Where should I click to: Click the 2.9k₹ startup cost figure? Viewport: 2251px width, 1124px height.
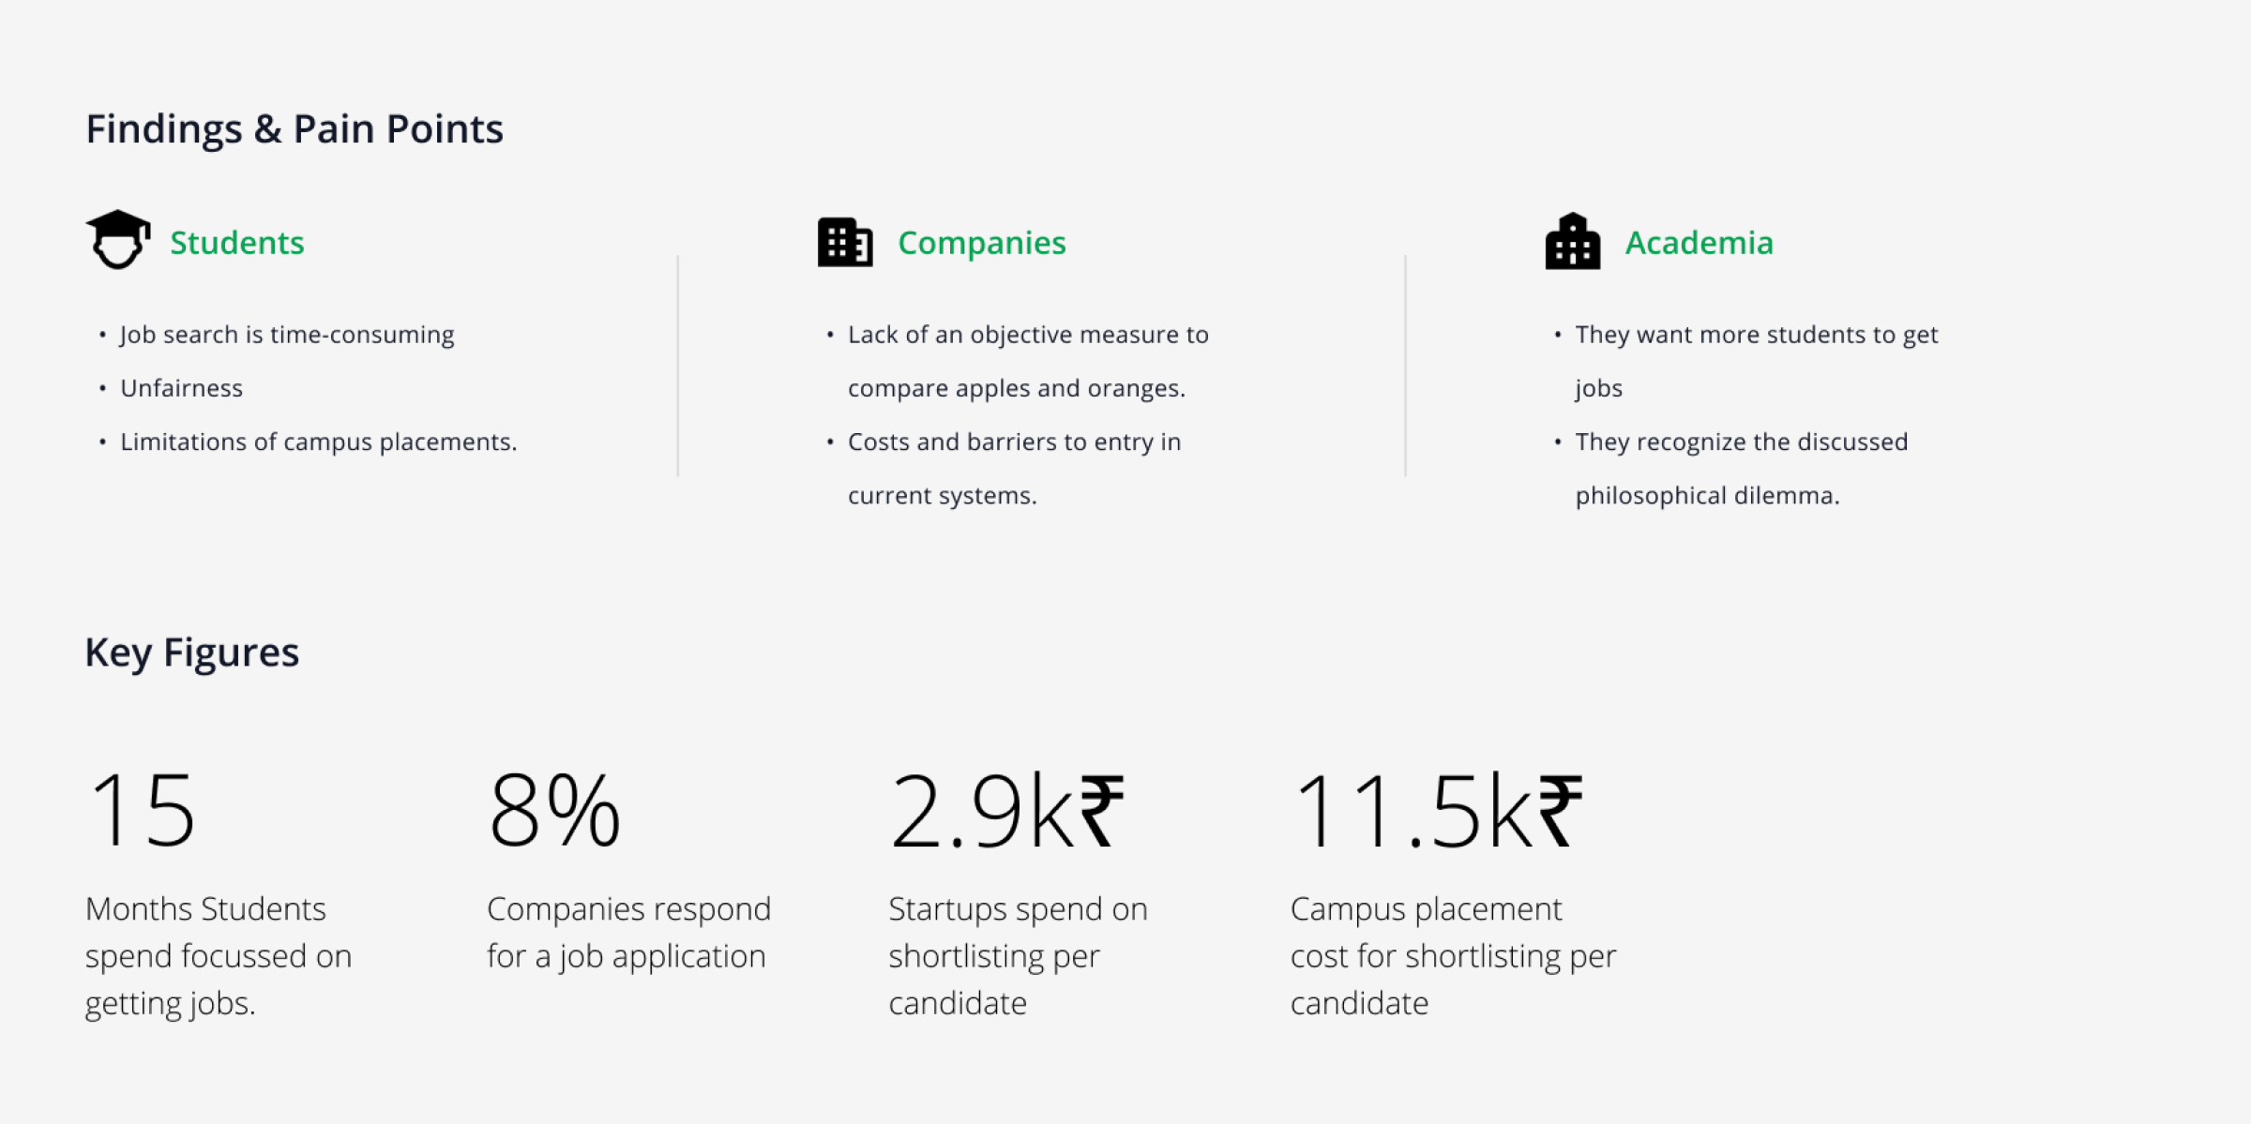pos(1006,810)
